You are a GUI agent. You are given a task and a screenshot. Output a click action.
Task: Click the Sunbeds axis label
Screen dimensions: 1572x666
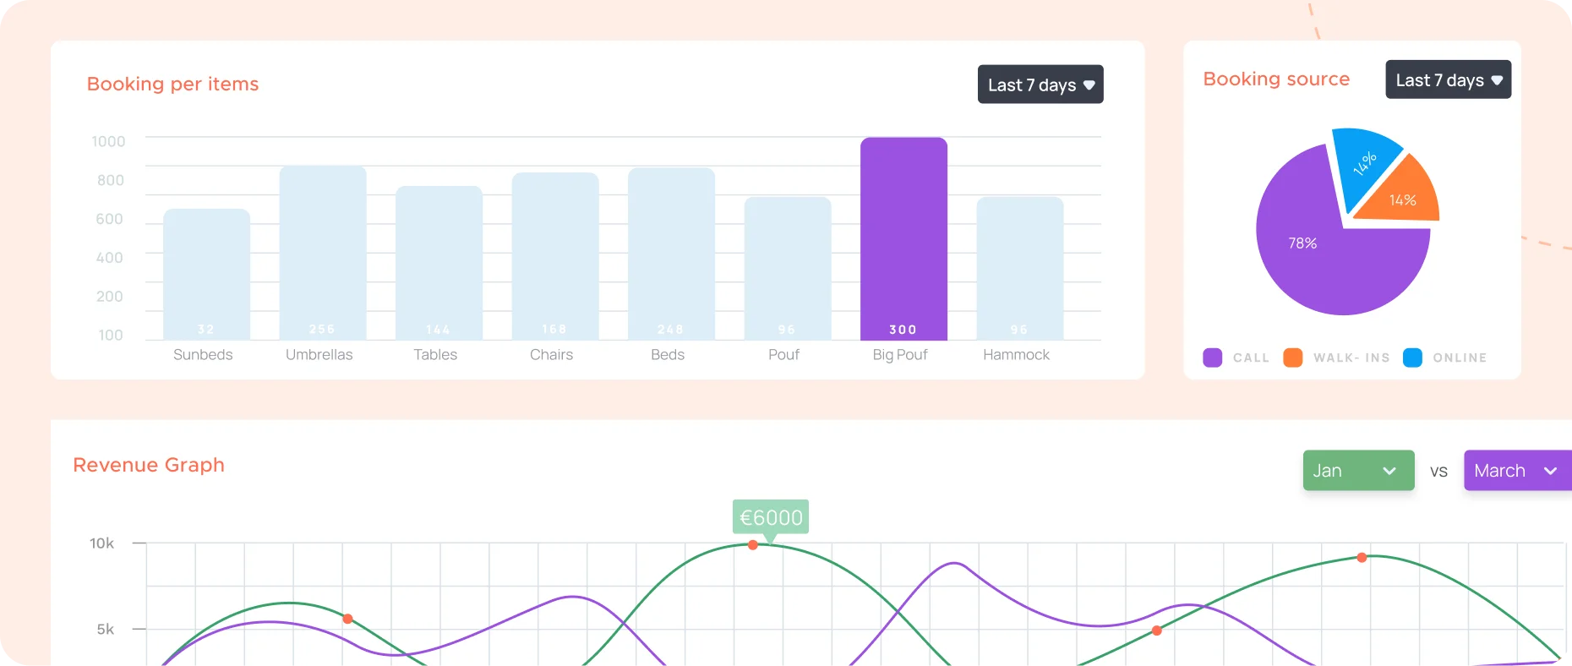click(x=203, y=355)
